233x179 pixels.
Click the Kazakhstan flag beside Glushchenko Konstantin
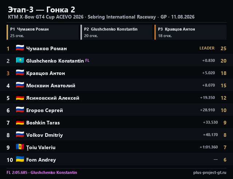click(20, 60)
